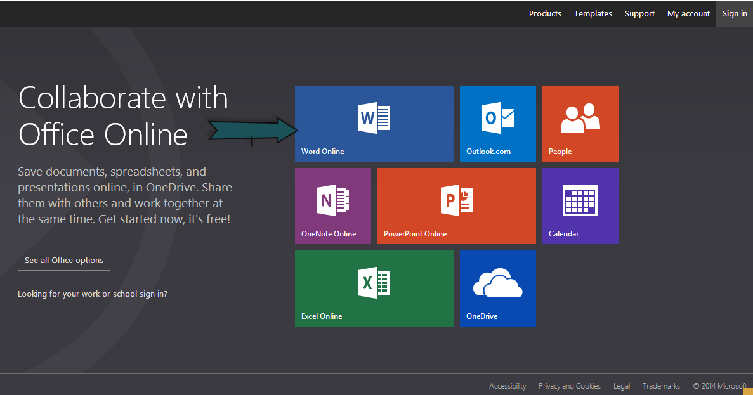Click the People tile label

pos(560,151)
